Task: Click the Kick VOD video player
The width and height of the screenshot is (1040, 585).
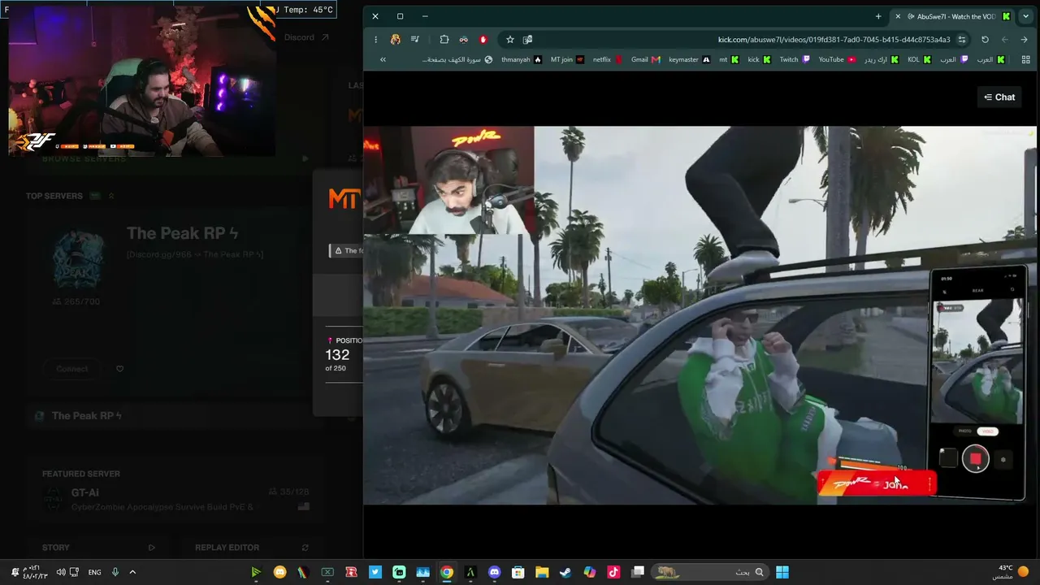Action: tap(700, 315)
